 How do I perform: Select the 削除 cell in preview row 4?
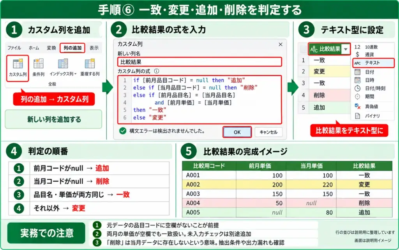pos(329,96)
